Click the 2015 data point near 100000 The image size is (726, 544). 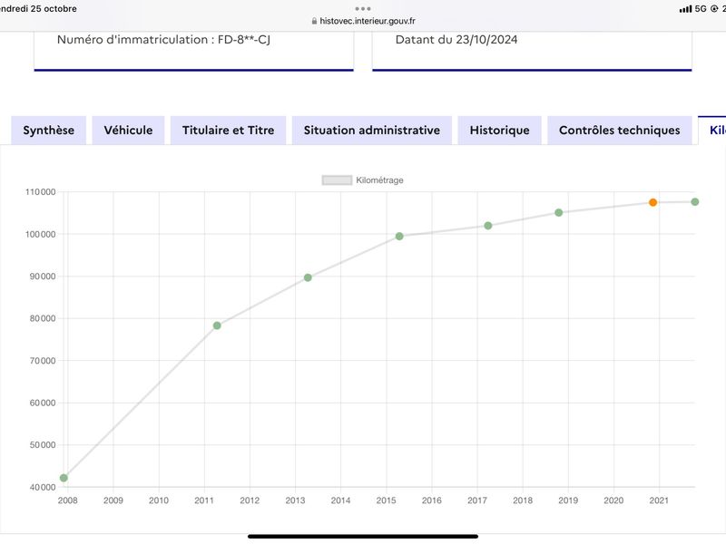click(399, 237)
